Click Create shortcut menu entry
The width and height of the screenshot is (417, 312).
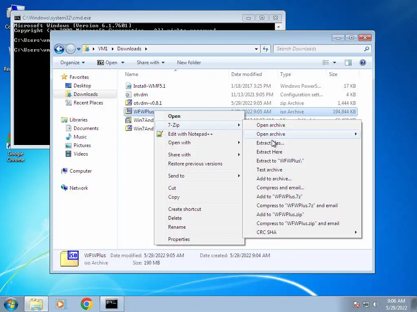coord(199,209)
